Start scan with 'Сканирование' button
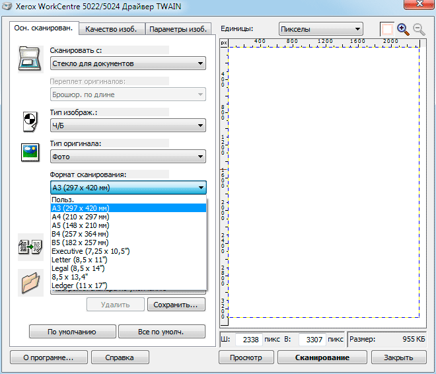Screen dimensions: 436x374 [322, 357]
